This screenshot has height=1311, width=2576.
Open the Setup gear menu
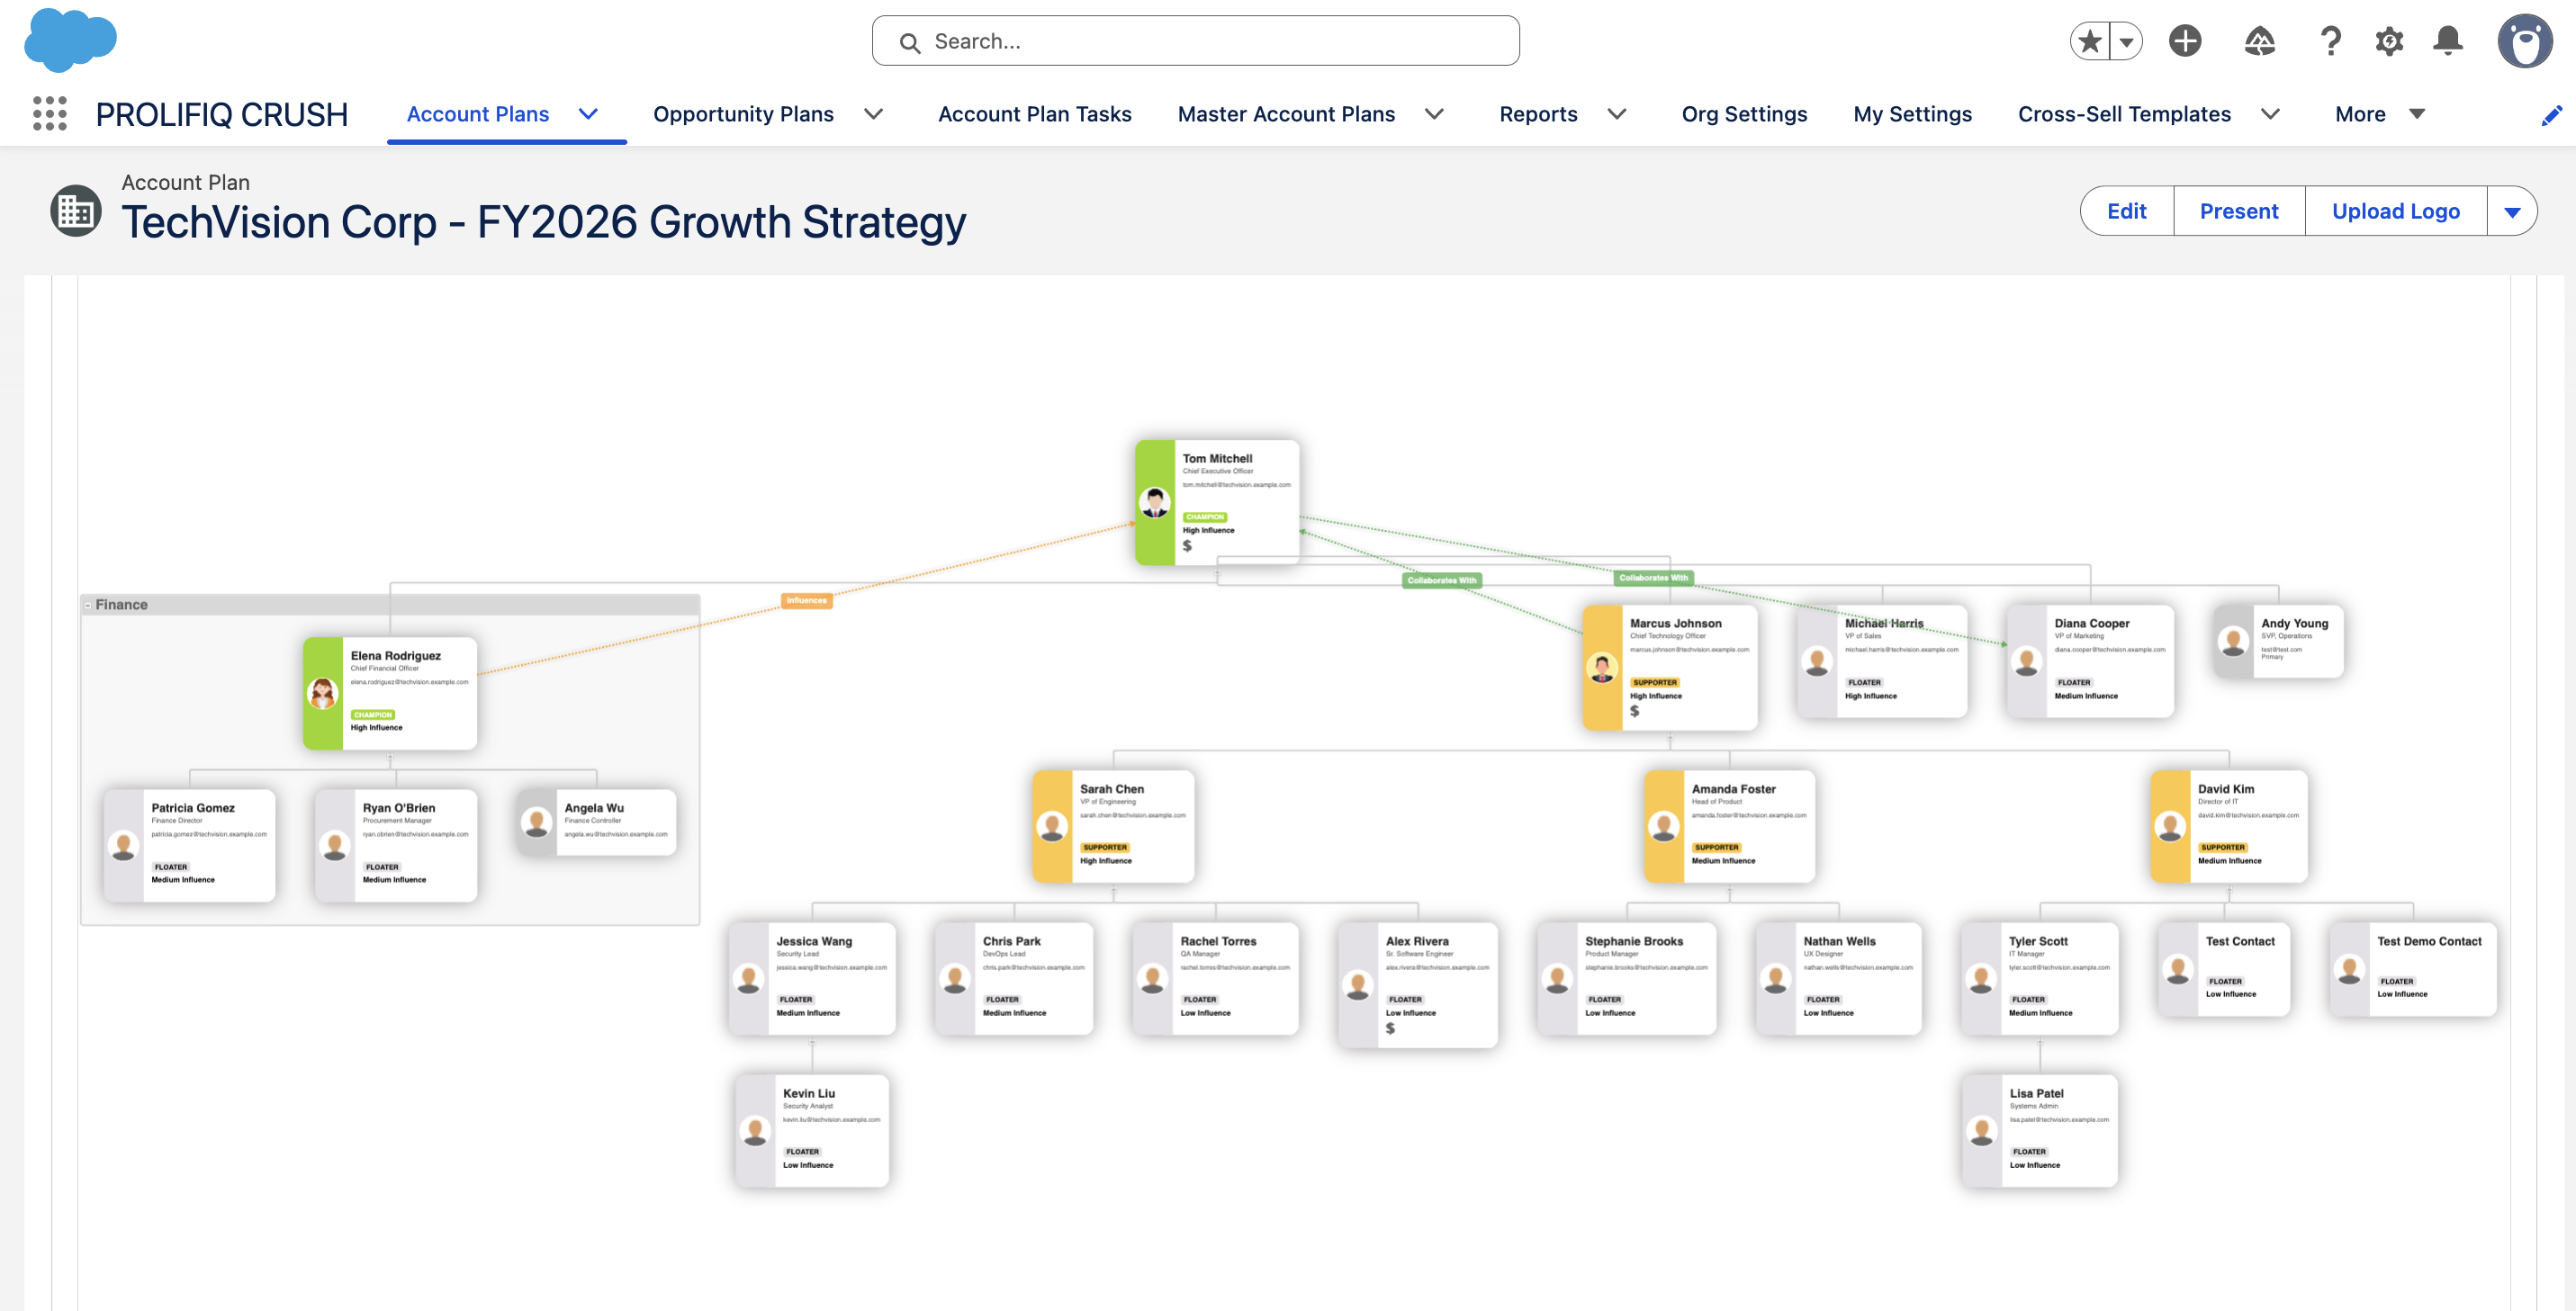(2389, 41)
